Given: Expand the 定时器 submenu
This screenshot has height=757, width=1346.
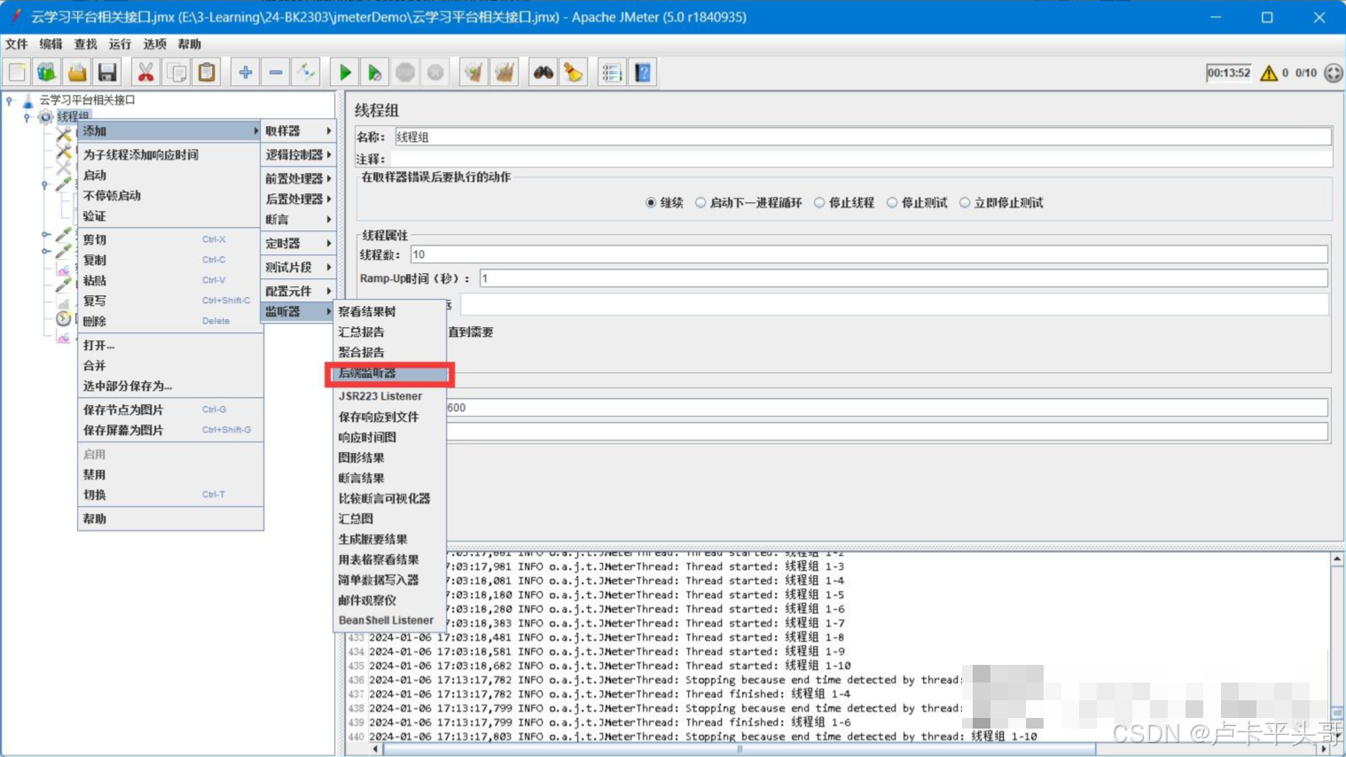Looking at the screenshot, I should [298, 243].
